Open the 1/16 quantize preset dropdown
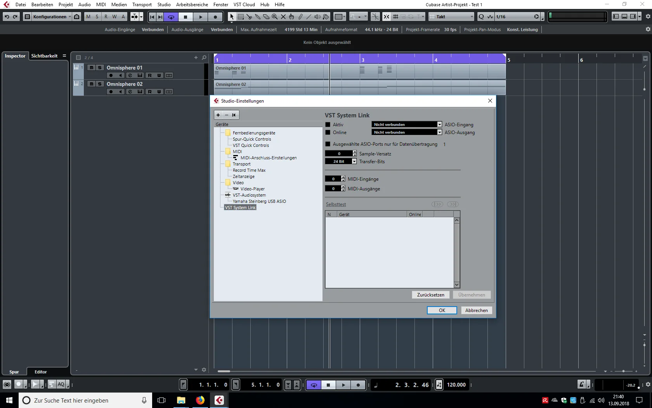 (x=518, y=17)
